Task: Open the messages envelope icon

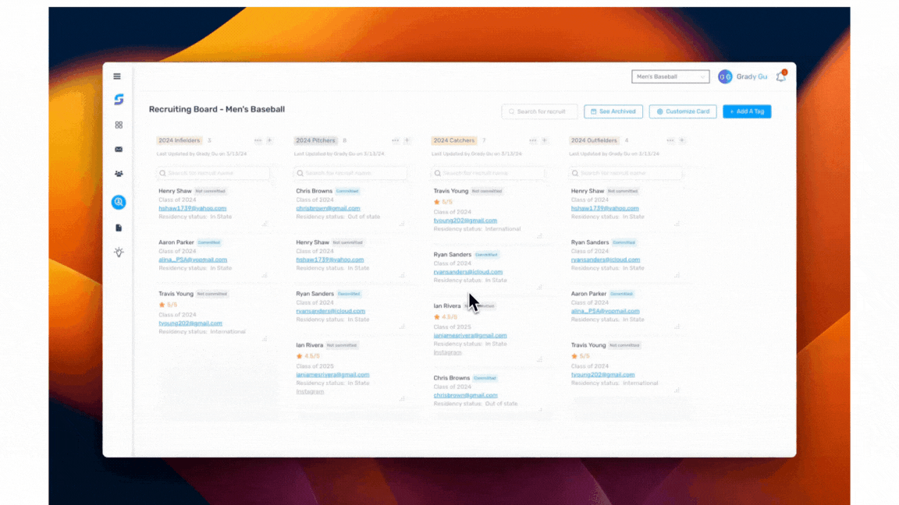Action: pos(119,150)
